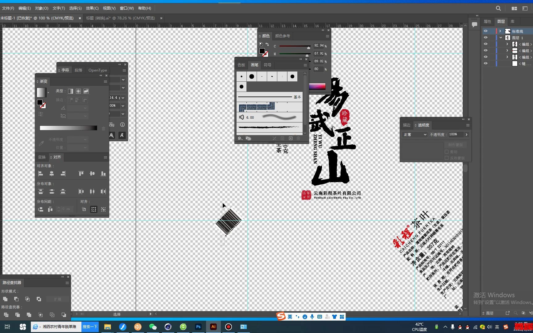Open brush libraries menu icon in Brushes panel
Viewport: 533px width, 333px height.
click(240, 138)
